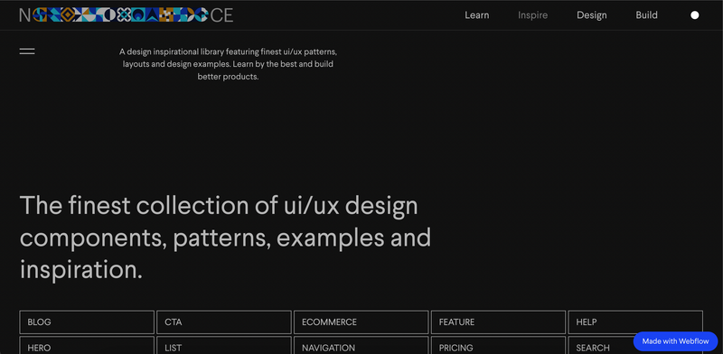Select the BLOG category box
This screenshot has height=354, width=723.
point(87,322)
